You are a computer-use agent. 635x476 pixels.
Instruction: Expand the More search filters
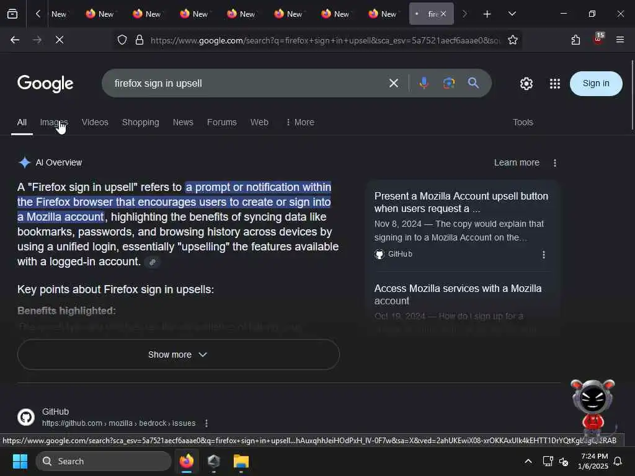(300, 122)
